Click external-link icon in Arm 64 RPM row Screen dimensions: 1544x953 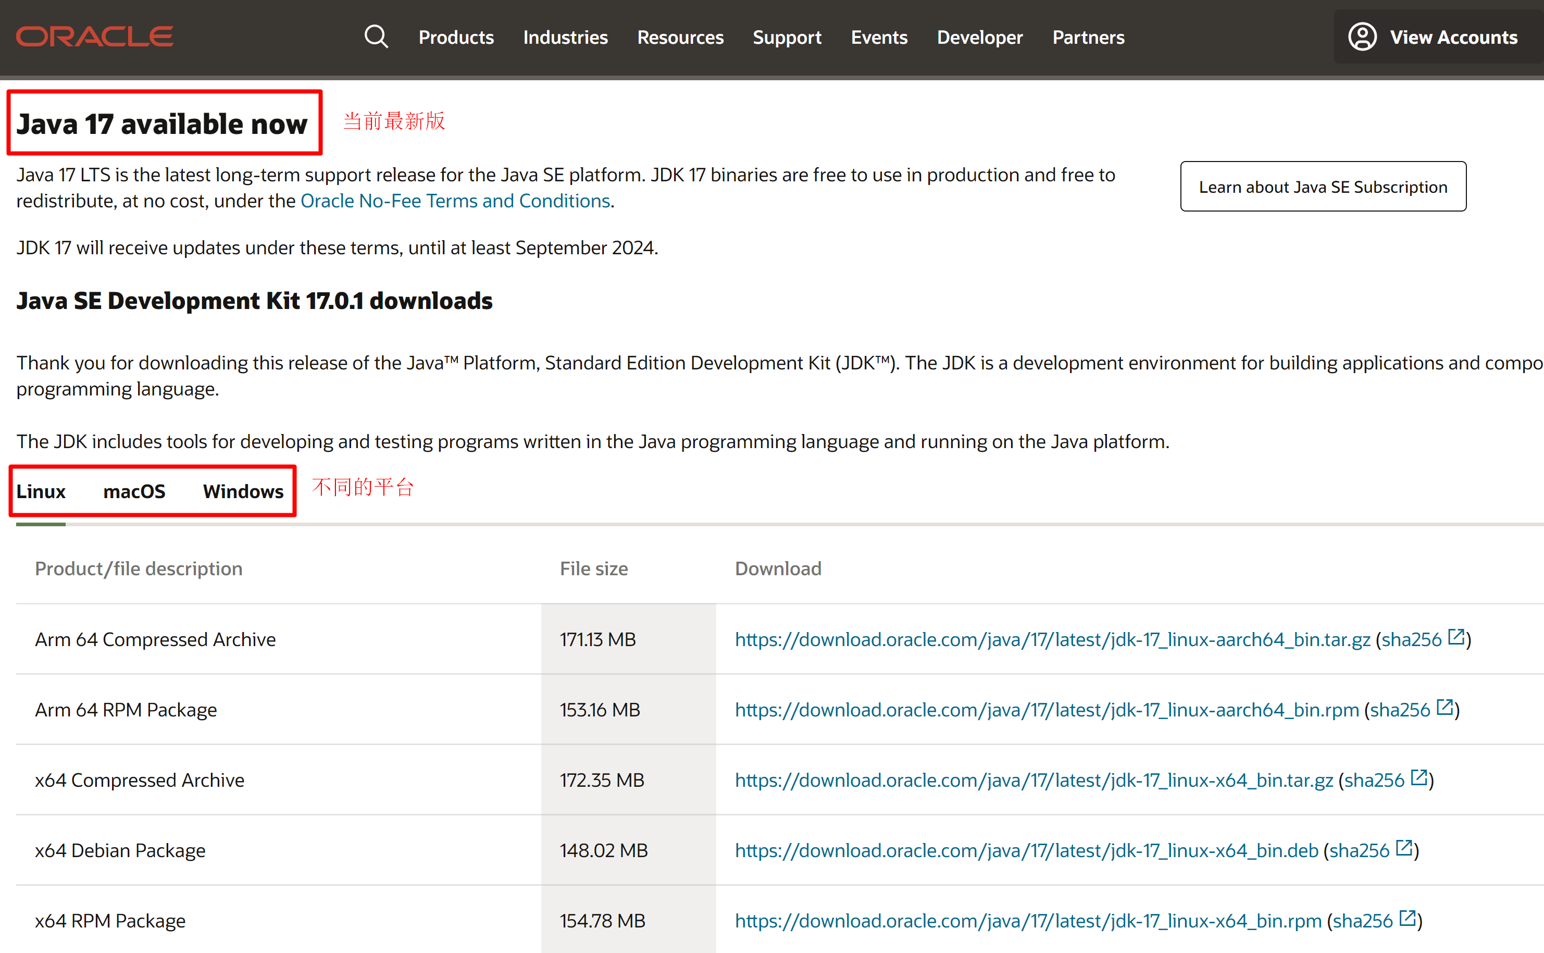1445,707
